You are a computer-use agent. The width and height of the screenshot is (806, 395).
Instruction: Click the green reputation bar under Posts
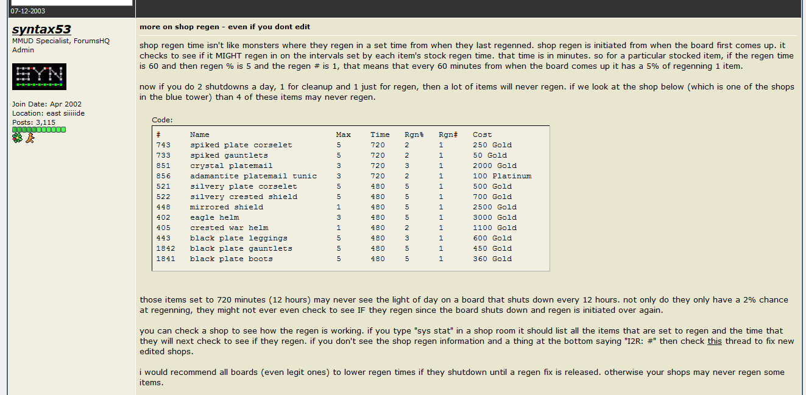click(x=39, y=130)
